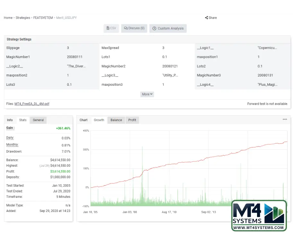View the Balance chart tab

tap(116, 120)
